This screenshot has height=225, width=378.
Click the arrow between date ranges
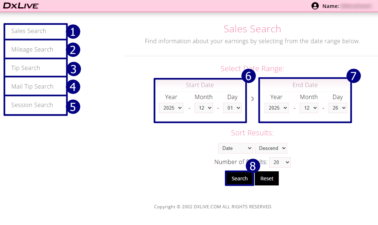(253, 99)
